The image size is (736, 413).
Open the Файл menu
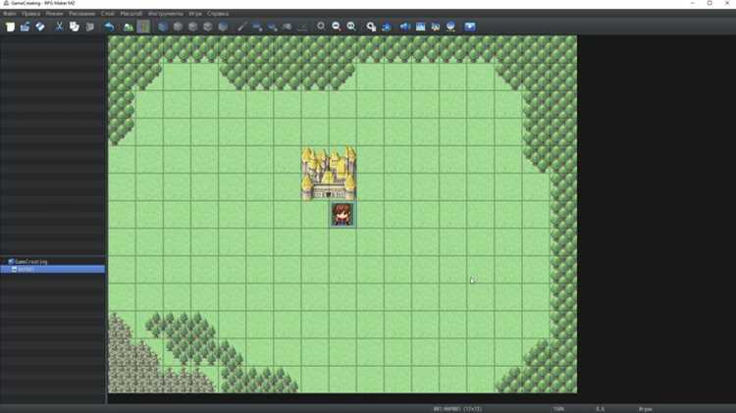point(10,14)
